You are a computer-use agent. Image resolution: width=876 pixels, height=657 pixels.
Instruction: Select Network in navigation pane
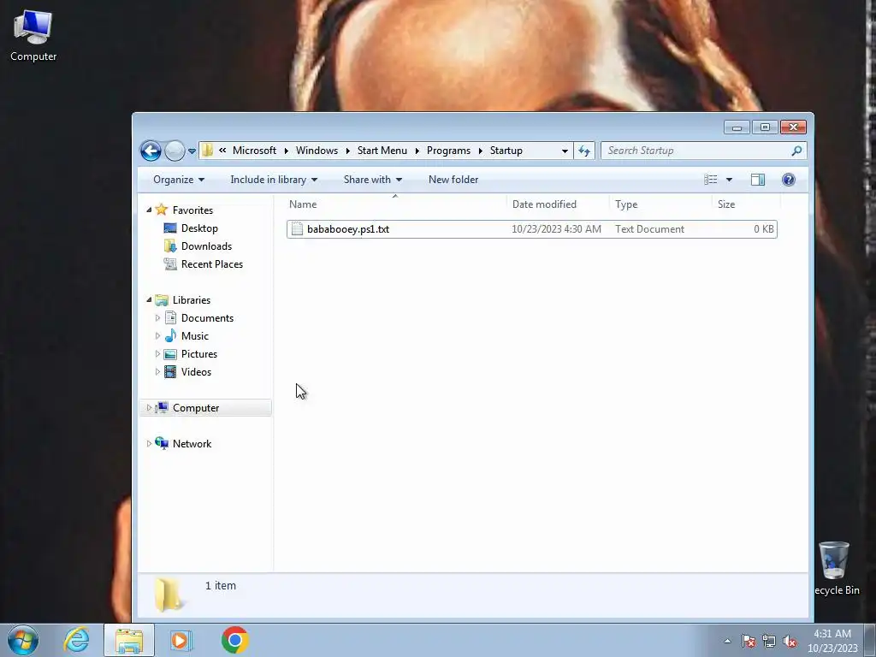192,444
